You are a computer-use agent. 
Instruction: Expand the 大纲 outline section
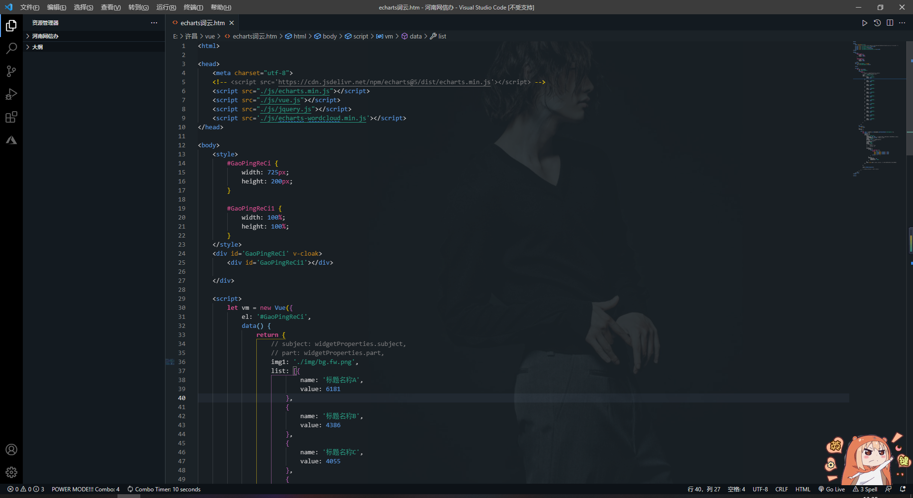click(94, 47)
